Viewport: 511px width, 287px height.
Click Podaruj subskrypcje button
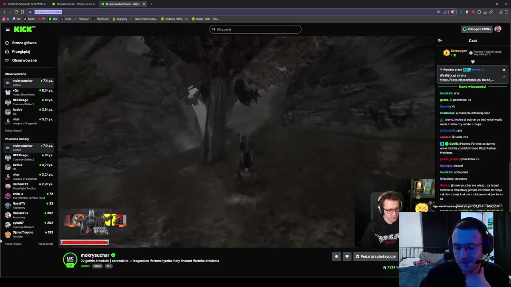click(376, 256)
